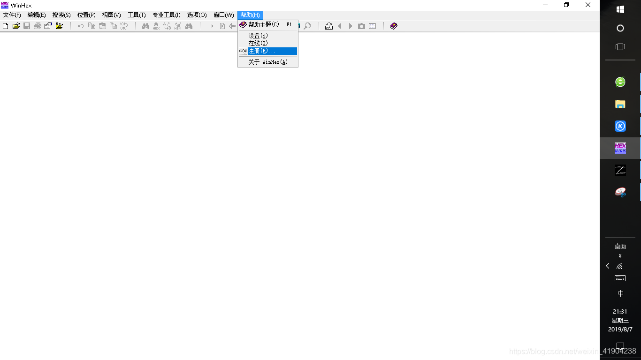Open the black Z app taskbar icon
Viewport: 641px width, 360px height.
[620, 170]
